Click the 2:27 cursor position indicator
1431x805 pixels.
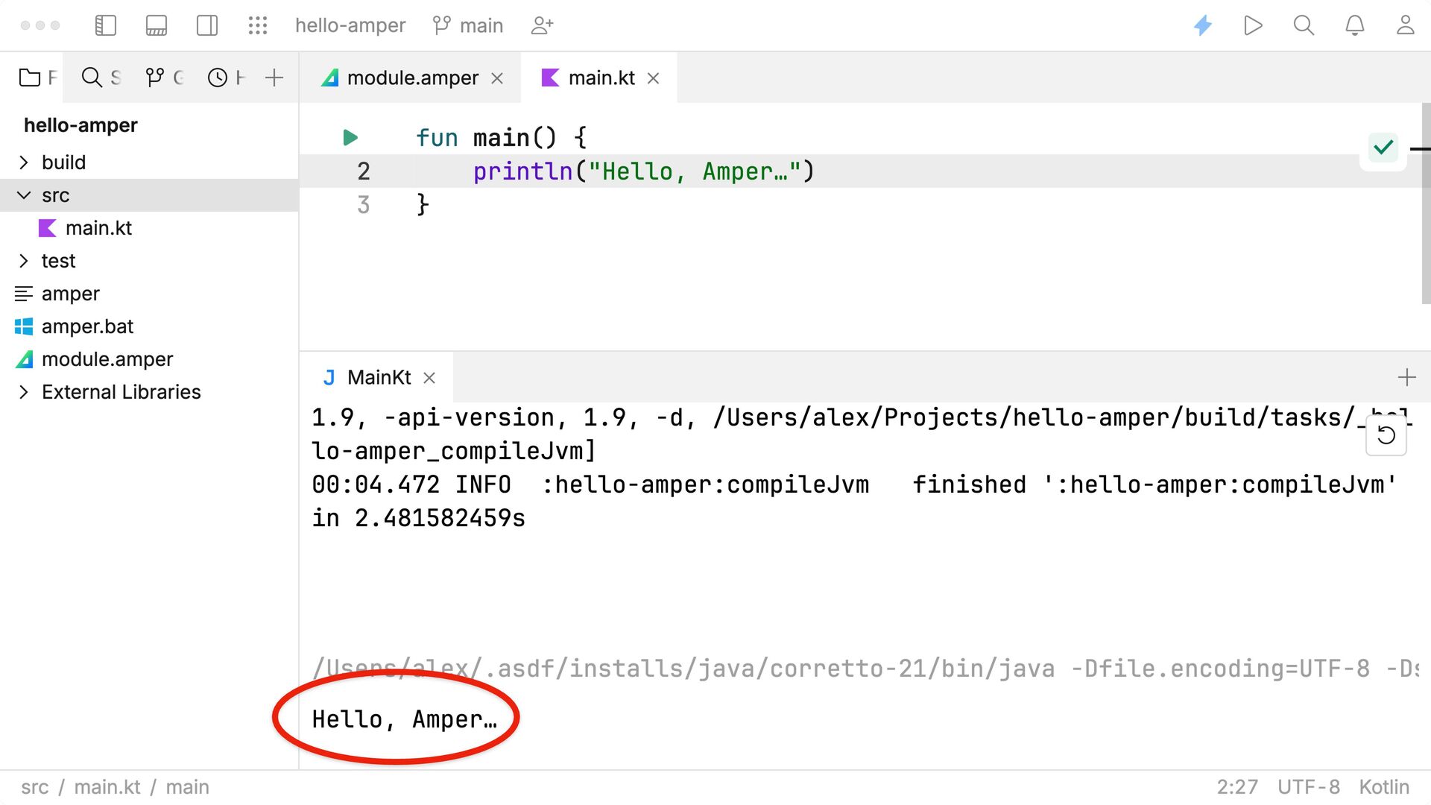click(x=1237, y=787)
